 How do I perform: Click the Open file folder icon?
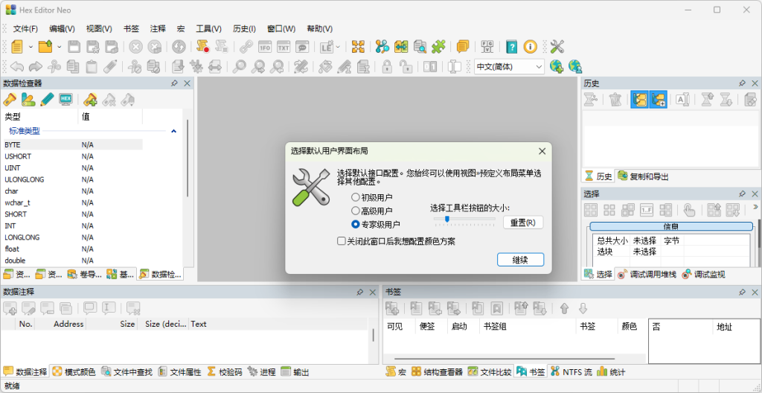[45, 47]
